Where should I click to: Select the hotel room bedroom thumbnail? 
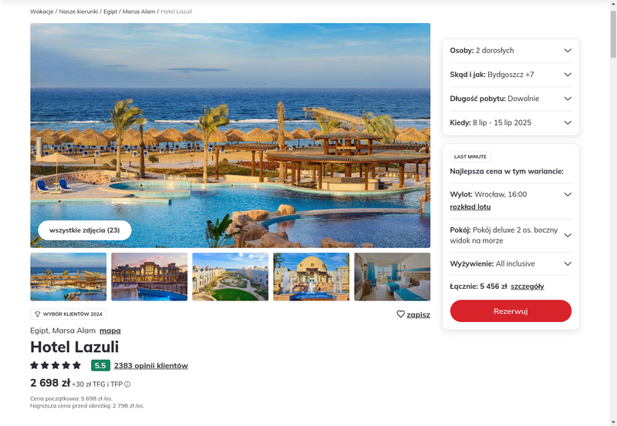coord(393,277)
